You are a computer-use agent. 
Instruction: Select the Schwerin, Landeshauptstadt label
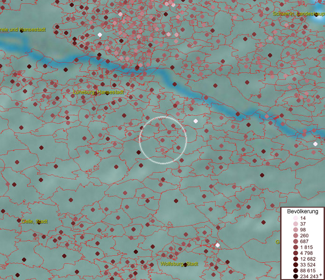click(x=299, y=14)
